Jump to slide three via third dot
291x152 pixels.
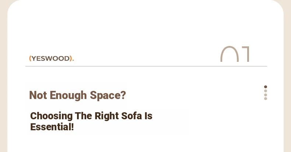(x=266, y=95)
